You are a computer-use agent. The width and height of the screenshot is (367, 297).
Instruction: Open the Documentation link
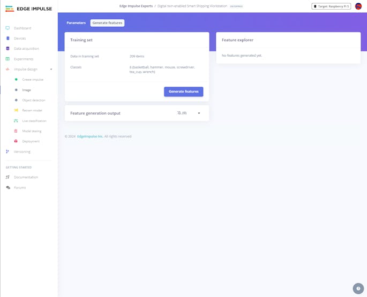pos(26,177)
